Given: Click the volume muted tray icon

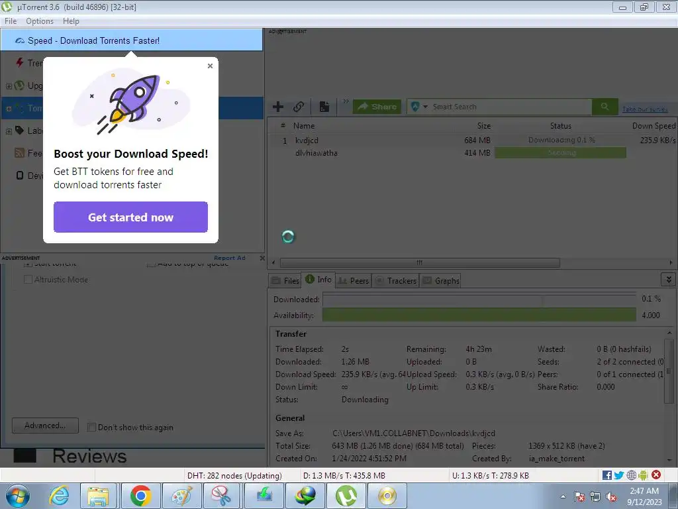Looking at the screenshot, I should pyautogui.click(x=611, y=497).
